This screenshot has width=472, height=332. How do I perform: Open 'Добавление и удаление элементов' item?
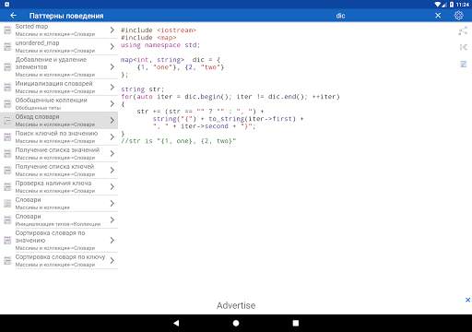point(59,66)
